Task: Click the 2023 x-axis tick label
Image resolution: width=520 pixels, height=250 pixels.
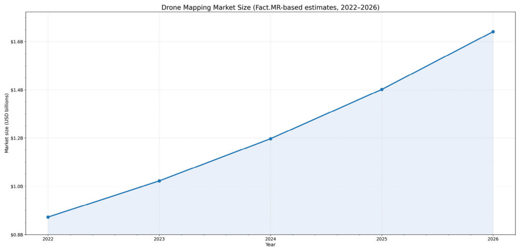Action: coord(159,240)
